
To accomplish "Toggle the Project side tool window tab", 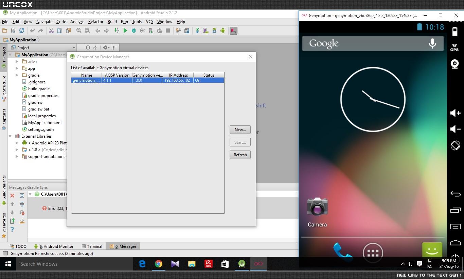I will point(4,57).
